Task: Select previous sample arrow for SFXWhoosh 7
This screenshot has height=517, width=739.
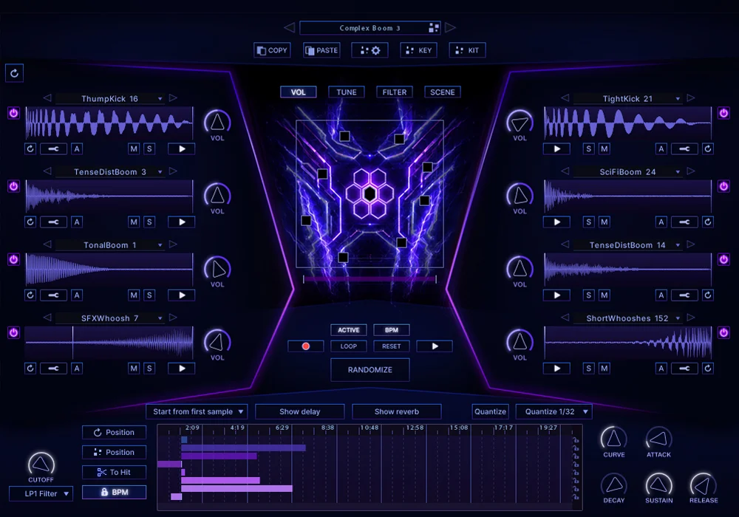Action: (47, 318)
